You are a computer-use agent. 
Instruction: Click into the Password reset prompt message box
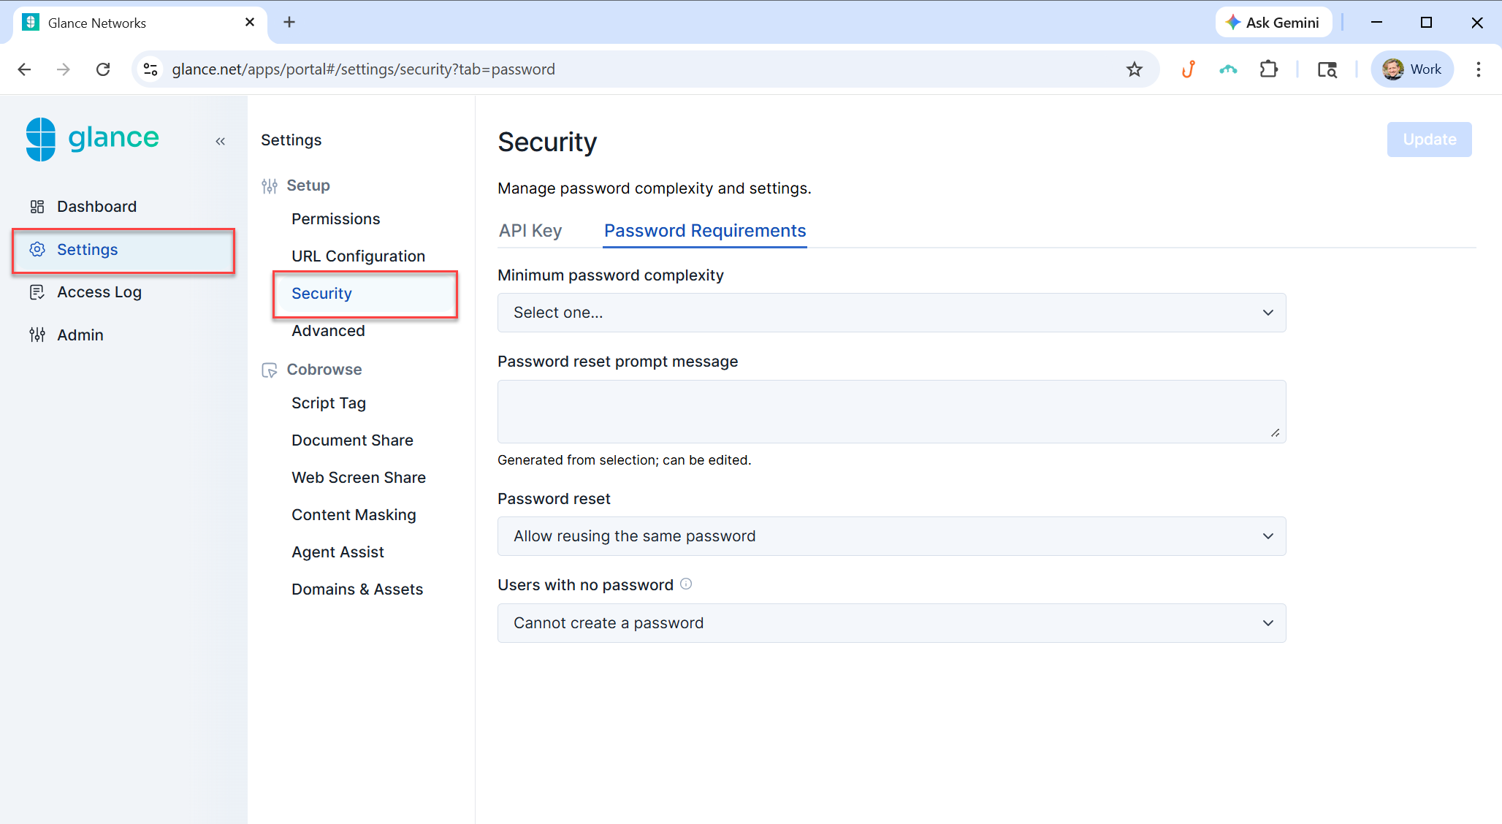[891, 411]
